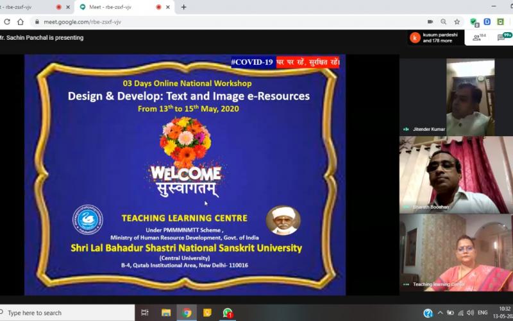Click the Jitender Kumar name label
Screen dimensions: 513x321
pos(429,130)
